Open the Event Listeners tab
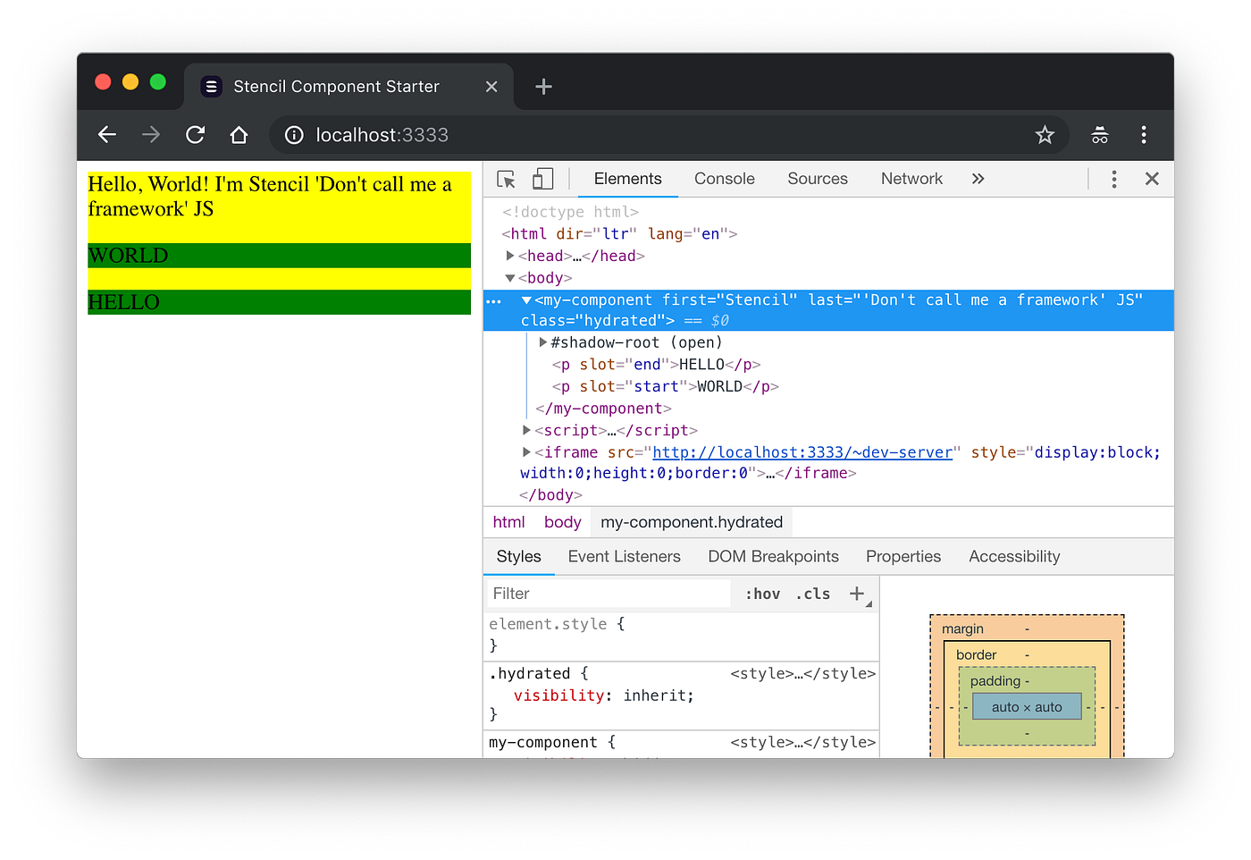1251x860 pixels. point(625,557)
